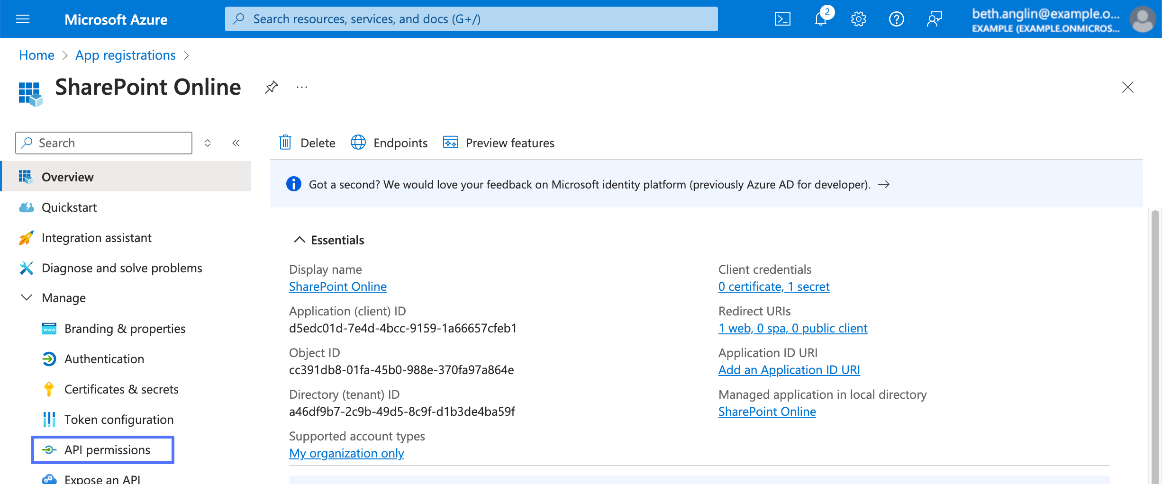
Task: Click the feedback banner arrow
Action: (884, 184)
